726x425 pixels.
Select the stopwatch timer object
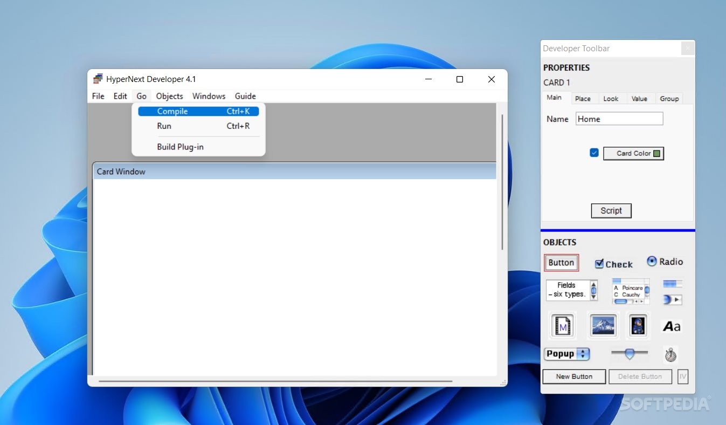click(x=670, y=354)
